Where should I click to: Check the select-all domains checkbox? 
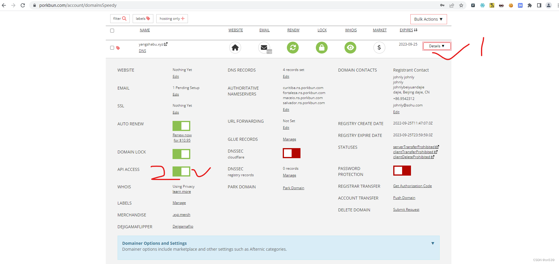pos(112,30)
